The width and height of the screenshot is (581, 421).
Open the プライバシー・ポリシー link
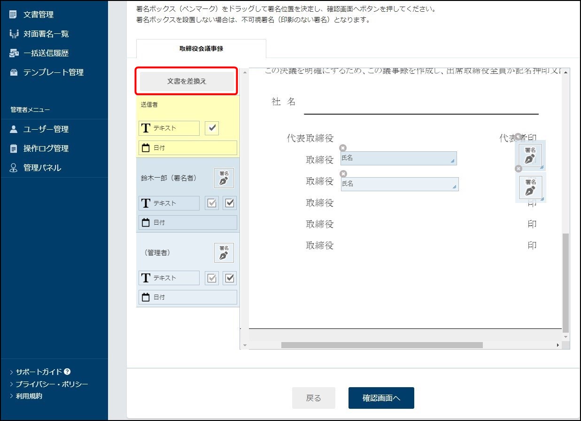(x=52, y=384)
